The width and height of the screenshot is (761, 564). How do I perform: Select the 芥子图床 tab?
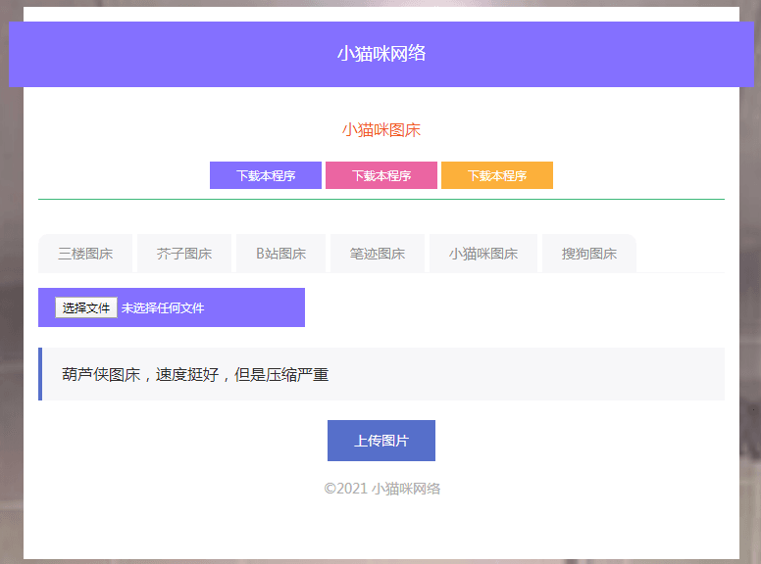tap(184, 254)
